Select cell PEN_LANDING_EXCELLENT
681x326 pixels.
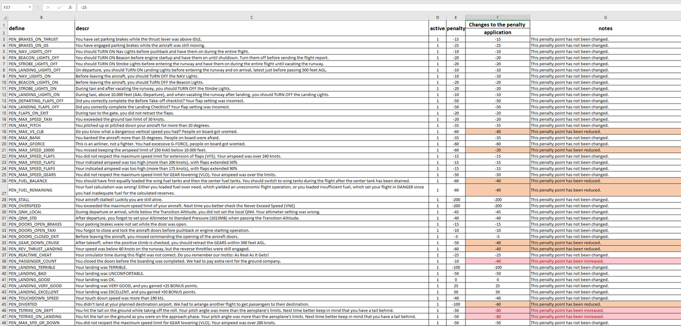coord(41,291)
